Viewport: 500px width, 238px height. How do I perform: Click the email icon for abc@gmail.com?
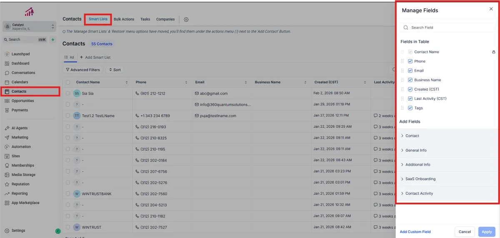197,94
